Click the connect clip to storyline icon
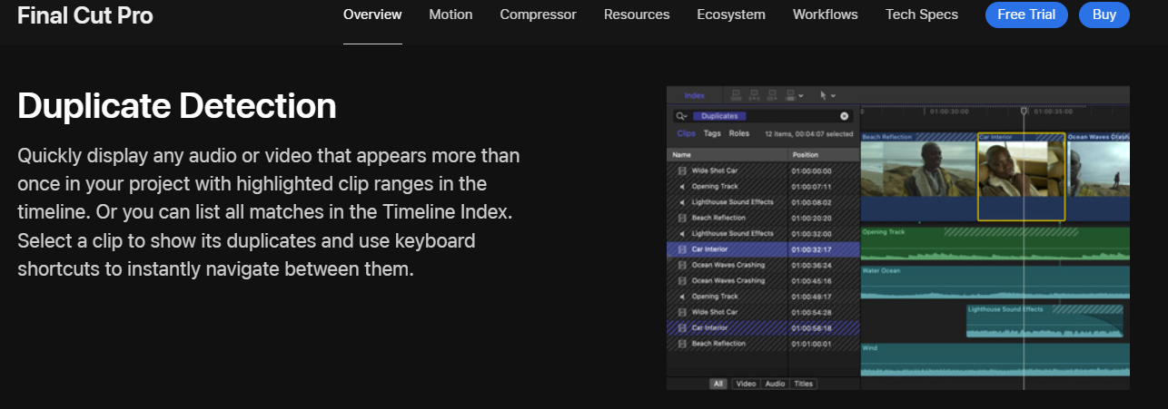The height and width of the screenshot is (409, 1168). click(x=737, y=95)
